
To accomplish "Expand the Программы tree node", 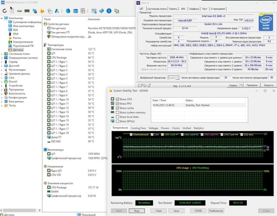I will 2,90.
